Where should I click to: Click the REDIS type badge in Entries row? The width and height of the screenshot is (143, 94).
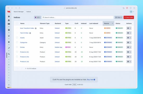pyautogui.click(x=68, y=47)
